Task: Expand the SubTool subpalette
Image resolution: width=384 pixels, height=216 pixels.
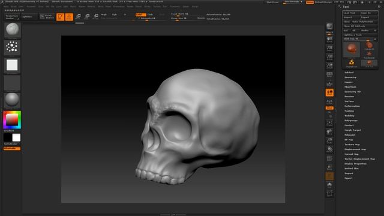Action: tap(349, 73)
